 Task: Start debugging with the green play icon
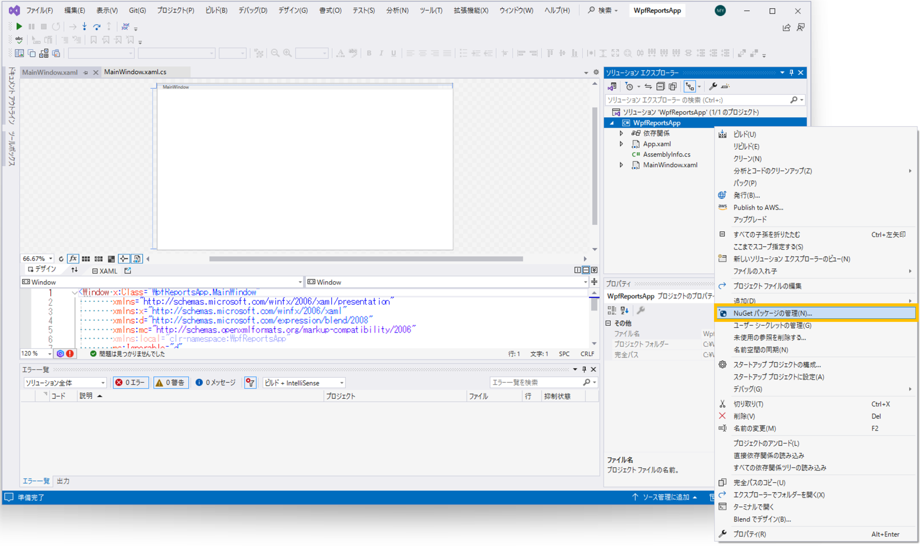coord(19,26)
